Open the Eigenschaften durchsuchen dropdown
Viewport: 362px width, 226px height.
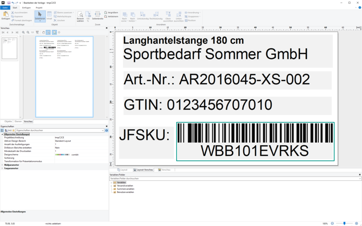(x=103, y=130)
